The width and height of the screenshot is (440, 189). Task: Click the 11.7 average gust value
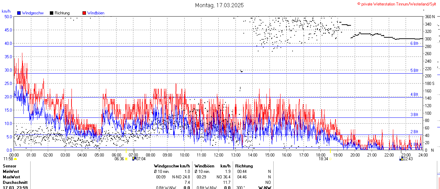227,182
